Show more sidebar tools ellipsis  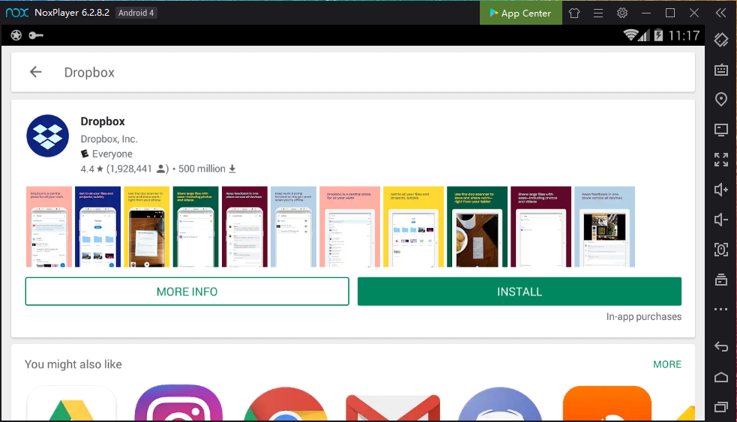pos(721,310)
